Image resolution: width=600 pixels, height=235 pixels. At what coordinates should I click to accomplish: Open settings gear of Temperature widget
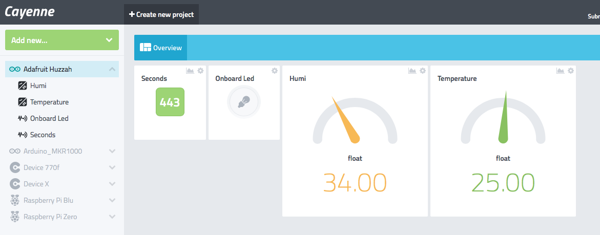click(x=570, y=71)
